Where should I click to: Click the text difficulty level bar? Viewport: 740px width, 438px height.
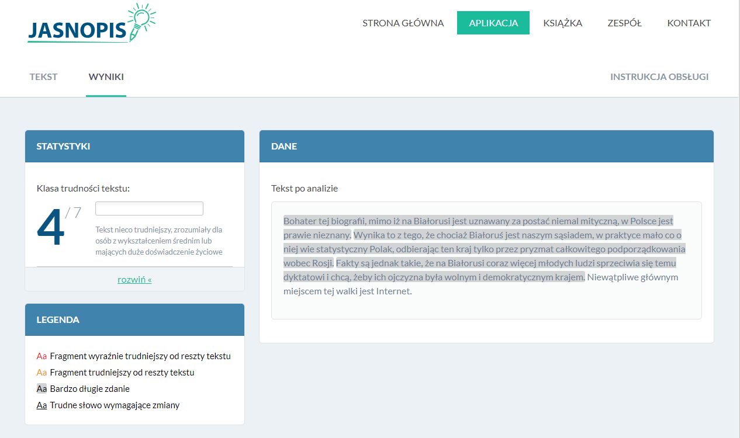(149, 208)
